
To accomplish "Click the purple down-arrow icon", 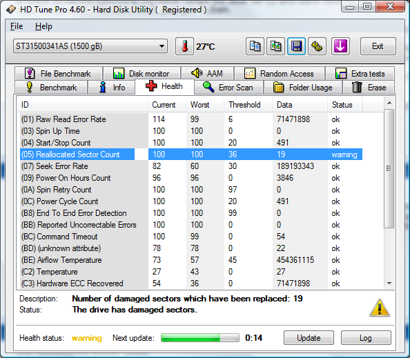I will tap(340, 46).
